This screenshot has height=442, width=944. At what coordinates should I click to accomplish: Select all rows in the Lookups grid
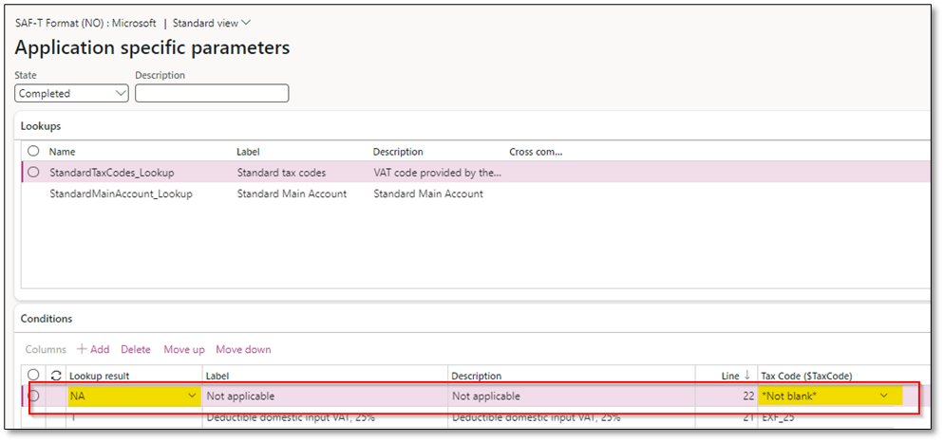tap(34, 152)
